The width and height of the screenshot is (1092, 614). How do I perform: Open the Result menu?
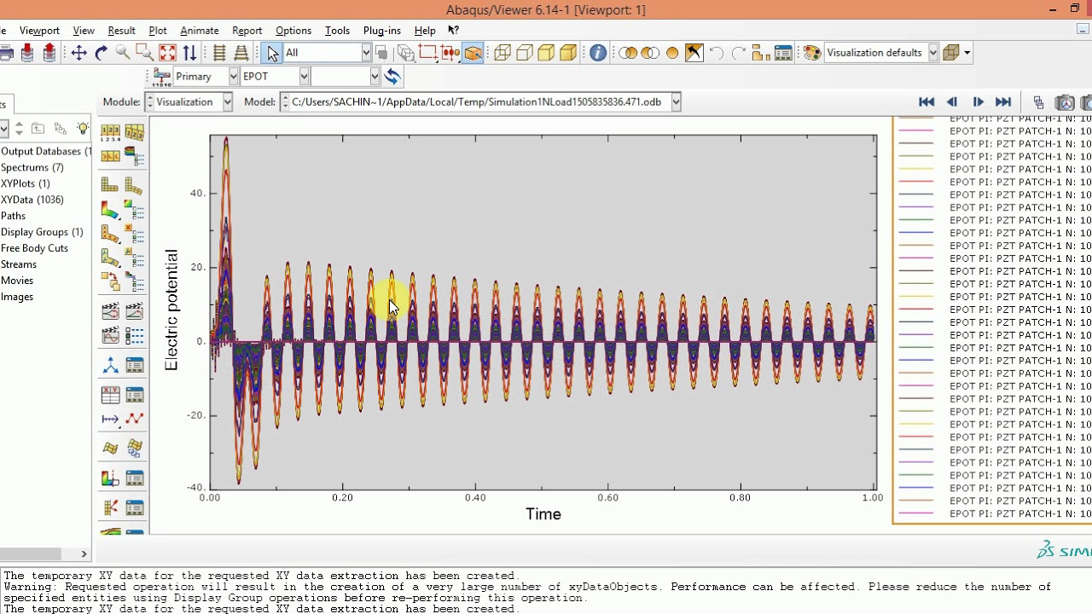[x=121, y=31]
